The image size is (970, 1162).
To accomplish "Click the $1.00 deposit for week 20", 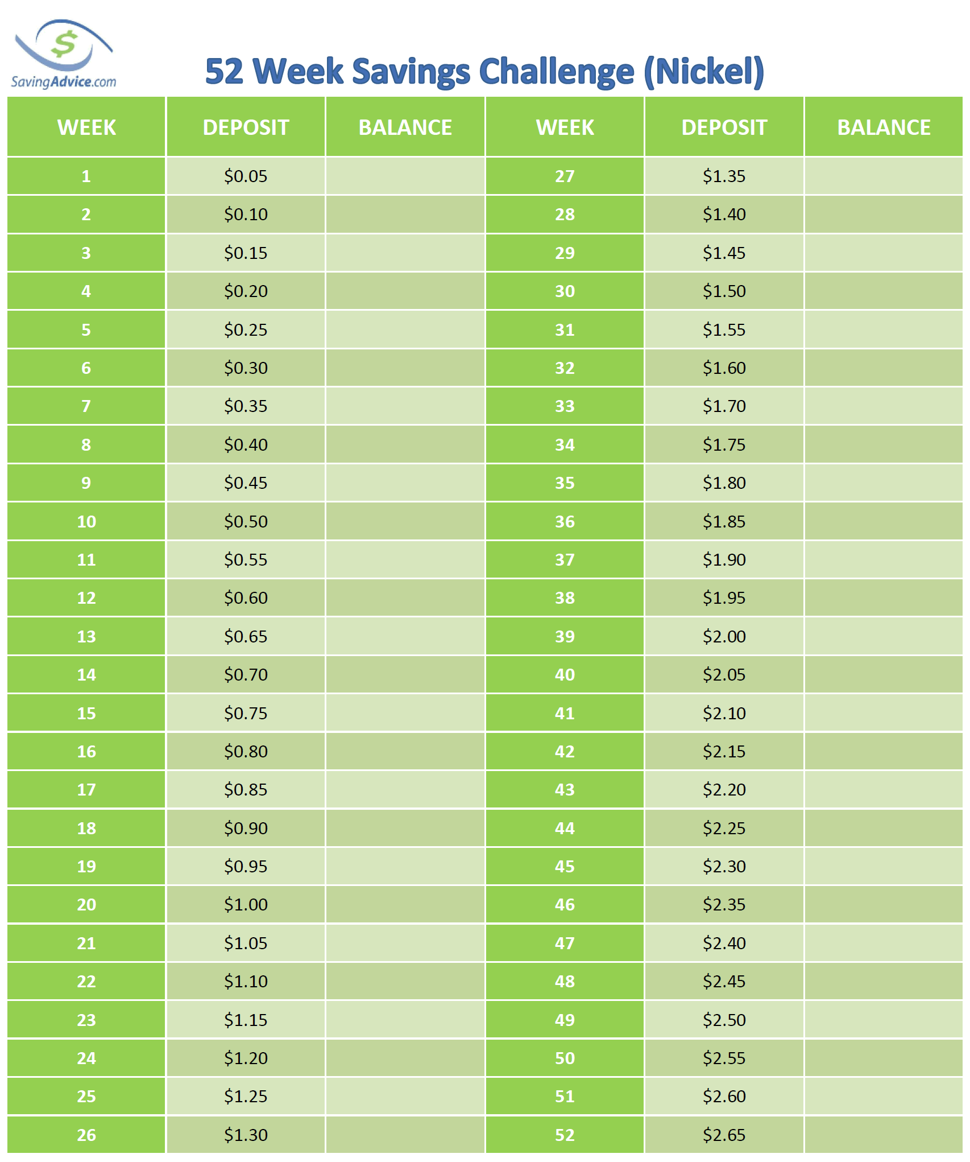I will coord(246,905).
